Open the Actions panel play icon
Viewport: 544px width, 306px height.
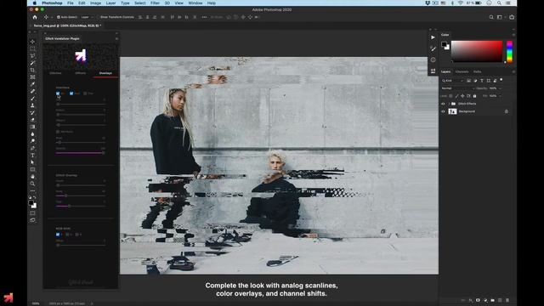click(433, 37)
